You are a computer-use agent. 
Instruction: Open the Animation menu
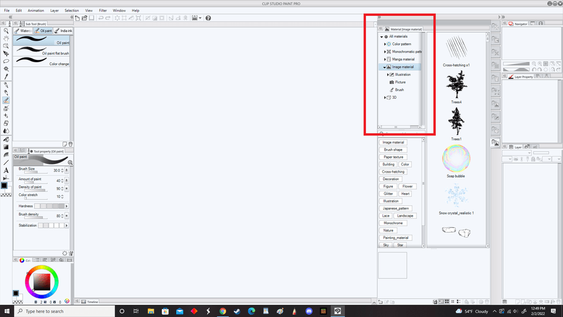(36, 11)
